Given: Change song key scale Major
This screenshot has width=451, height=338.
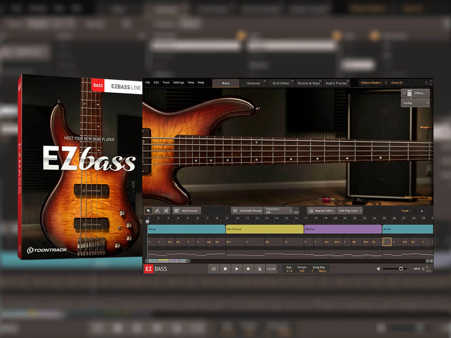Looking at the screenshot, I should coord(322,271).
